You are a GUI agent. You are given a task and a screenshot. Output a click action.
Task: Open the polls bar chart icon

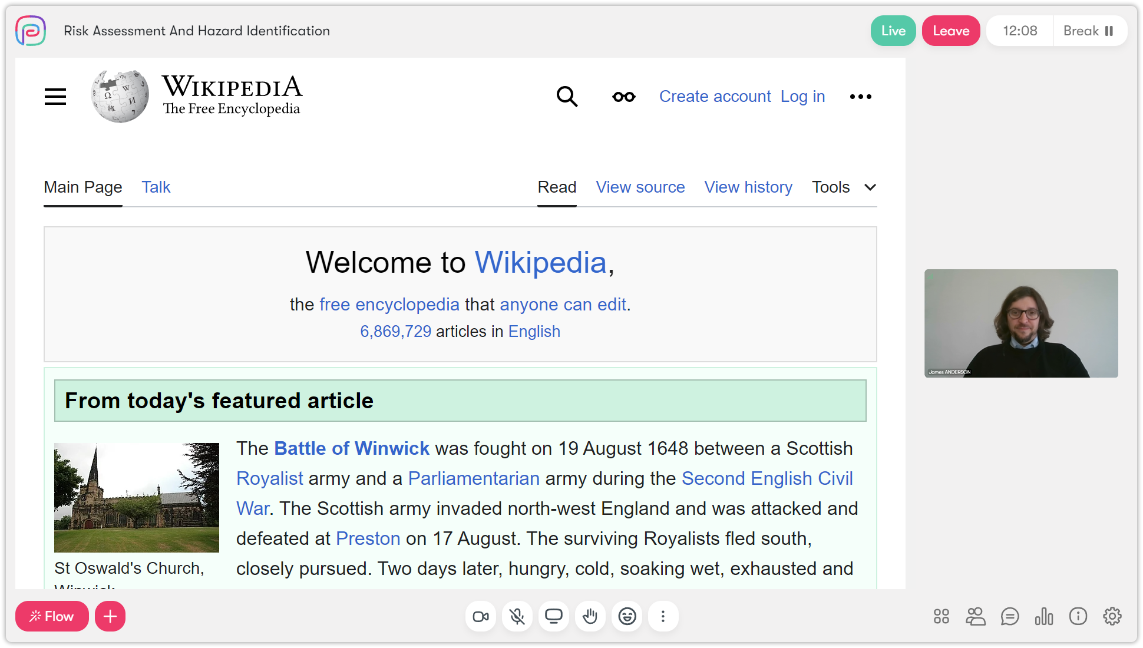click(x=1044, y=616)
